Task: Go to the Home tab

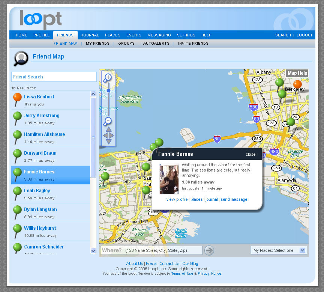Action: point(21,35)
